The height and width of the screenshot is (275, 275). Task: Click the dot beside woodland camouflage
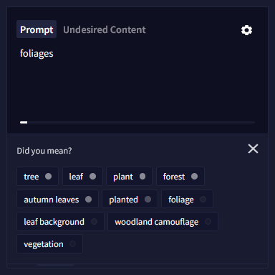click(208, 222)
